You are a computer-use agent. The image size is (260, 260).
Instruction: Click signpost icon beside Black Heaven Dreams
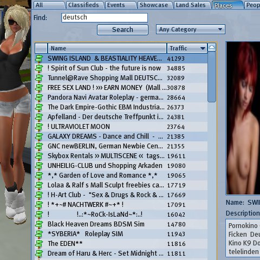click(39, 224)
